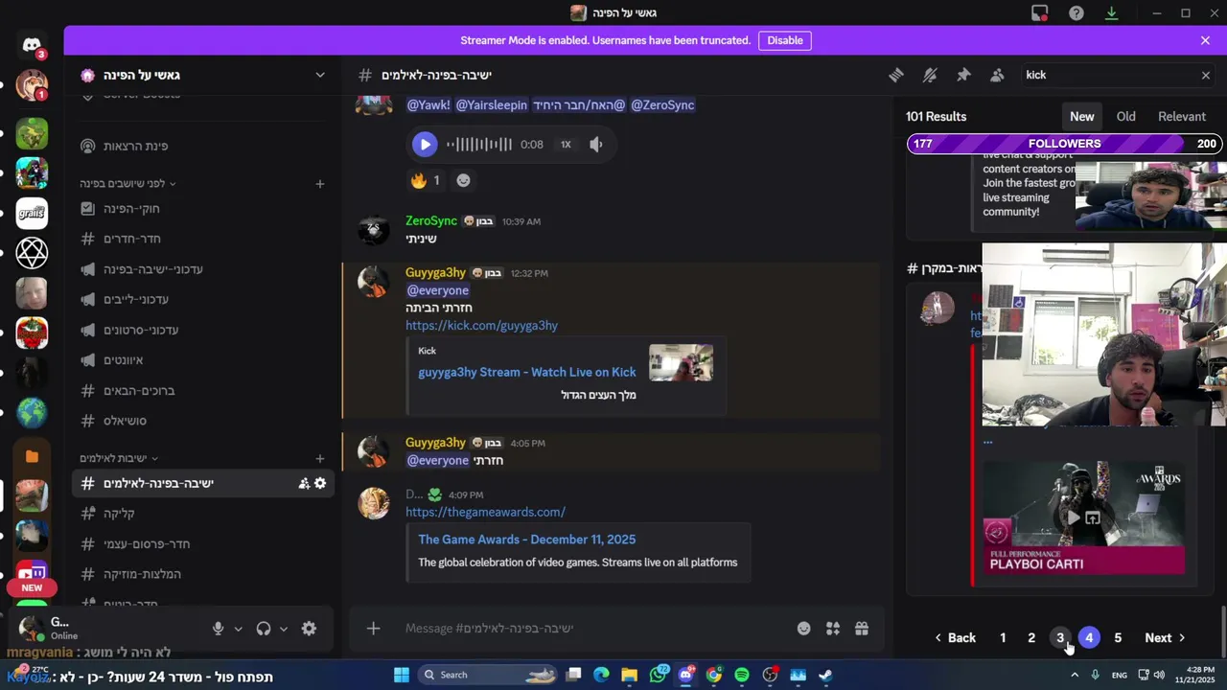
Task: Open kick.com/guyyga3hy link
Action: point(481,325)
